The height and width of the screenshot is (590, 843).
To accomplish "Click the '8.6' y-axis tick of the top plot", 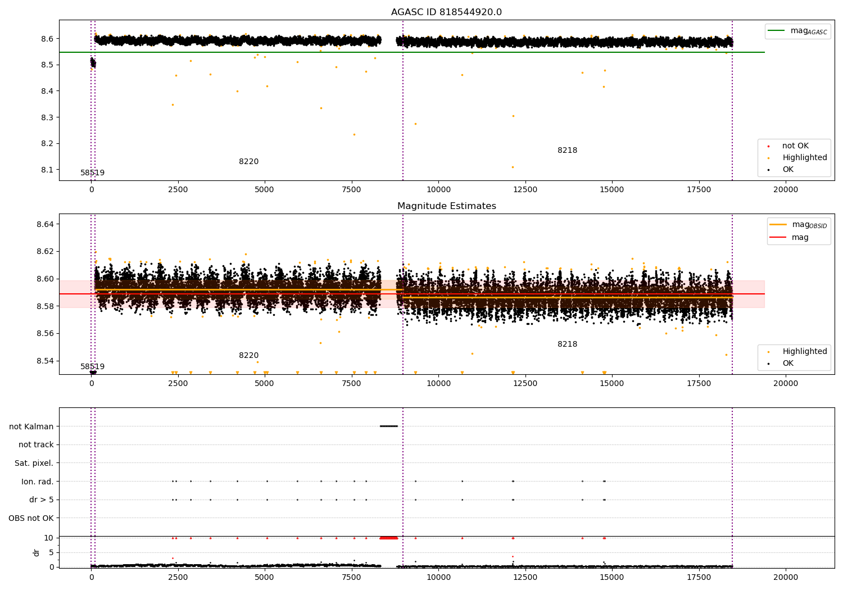I will point(48,39).
